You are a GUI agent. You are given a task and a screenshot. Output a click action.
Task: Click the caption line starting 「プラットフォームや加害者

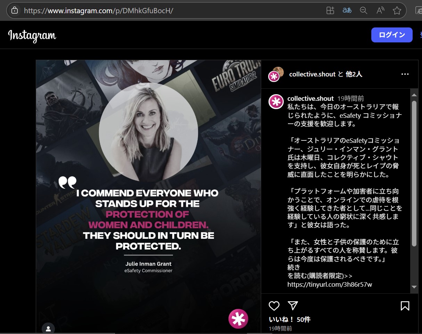coord(343,191)
